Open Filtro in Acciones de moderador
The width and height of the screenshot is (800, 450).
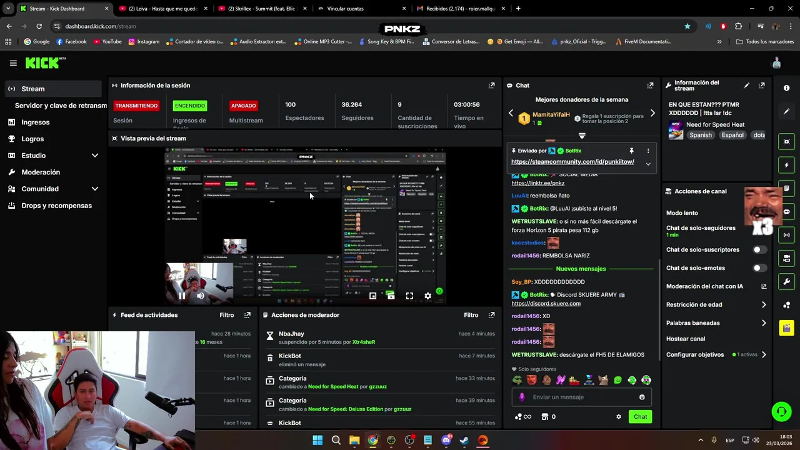471,316
